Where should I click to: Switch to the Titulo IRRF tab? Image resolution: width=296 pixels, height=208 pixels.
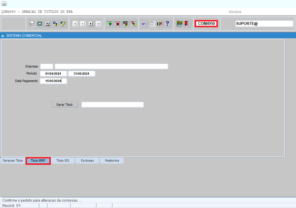(38, 160)
